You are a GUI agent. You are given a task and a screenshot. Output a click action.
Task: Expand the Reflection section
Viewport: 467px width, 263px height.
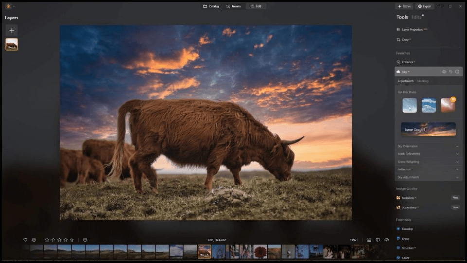click(428, 169)
